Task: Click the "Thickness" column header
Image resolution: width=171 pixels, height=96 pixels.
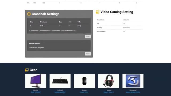Action: pos(44,22)
